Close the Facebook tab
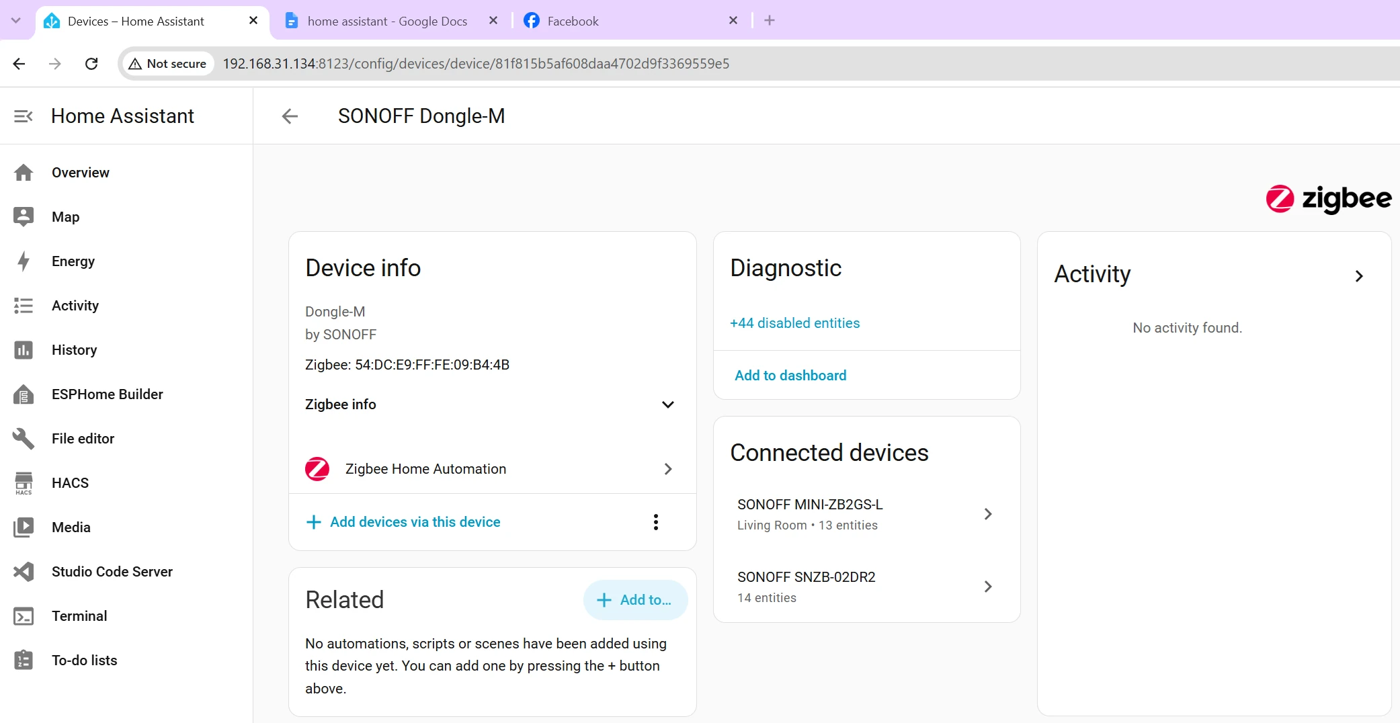This screenshot has height=723, width=1400. point(733,21)
